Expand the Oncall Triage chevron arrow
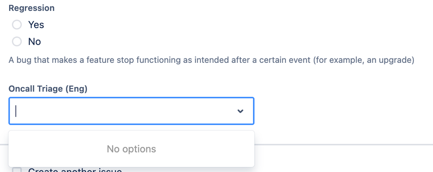Screen dimensions: 433x172 click(x=240, y=111)
